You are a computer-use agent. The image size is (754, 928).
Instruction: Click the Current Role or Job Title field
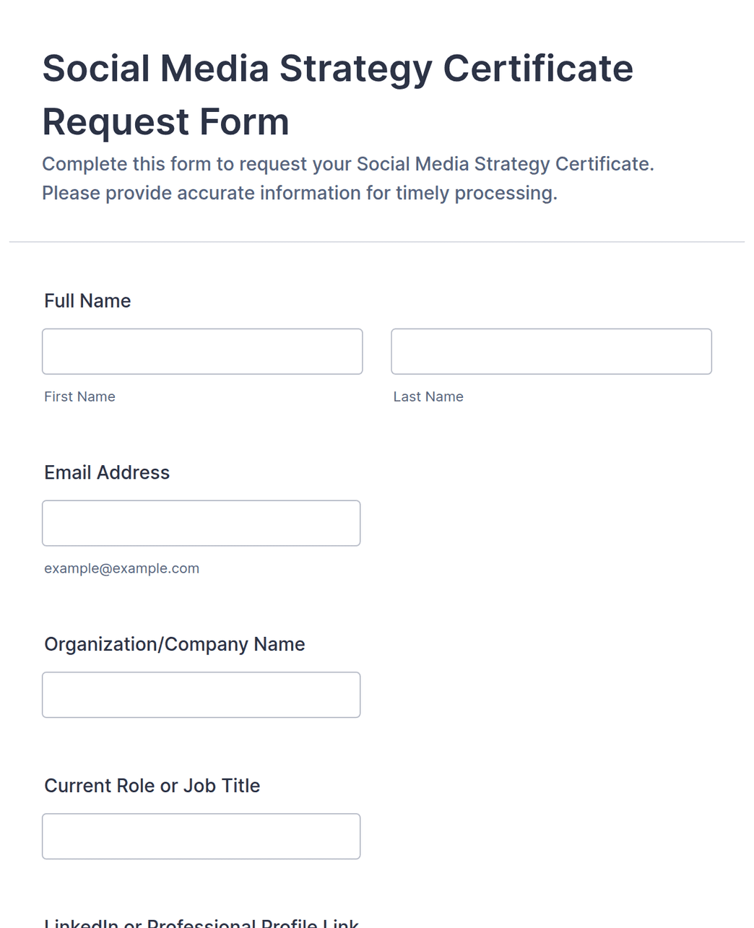pyautogui.click(x=201, y=836)
